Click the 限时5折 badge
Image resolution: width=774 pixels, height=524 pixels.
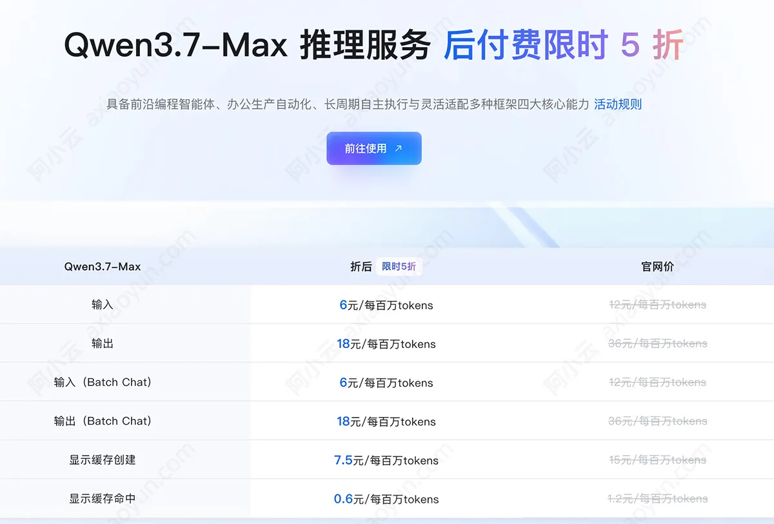399,266
